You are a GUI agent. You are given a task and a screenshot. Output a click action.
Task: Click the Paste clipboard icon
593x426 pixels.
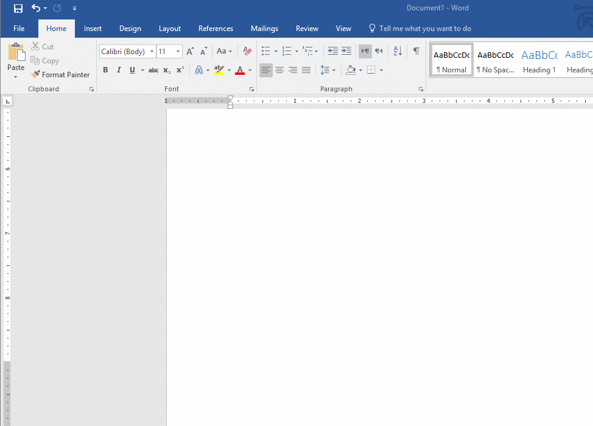[x=16, y=52]
